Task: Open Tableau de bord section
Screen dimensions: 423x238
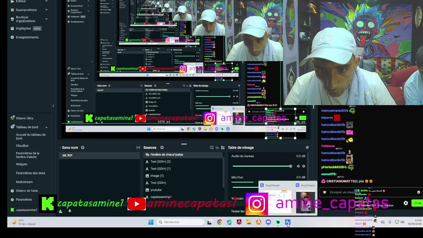Action: 27,127
